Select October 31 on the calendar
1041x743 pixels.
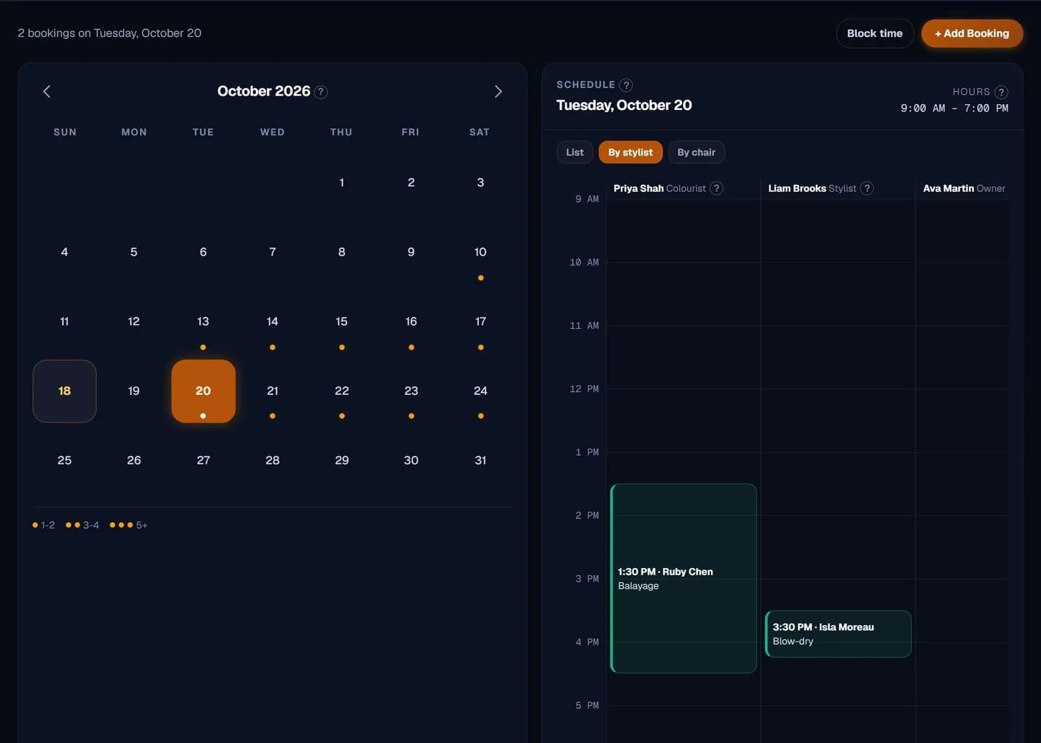tap(480, 461)
